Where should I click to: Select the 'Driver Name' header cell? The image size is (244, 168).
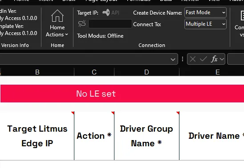[x=211, y=136]
